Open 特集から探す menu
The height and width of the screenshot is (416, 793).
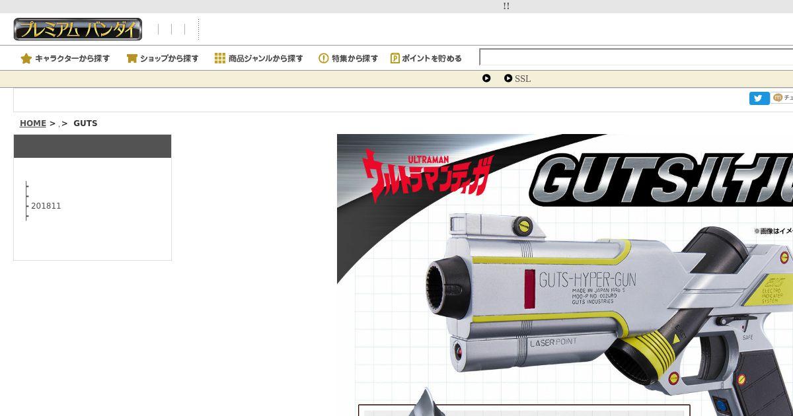pyautogui.click(x=355, y=58)
